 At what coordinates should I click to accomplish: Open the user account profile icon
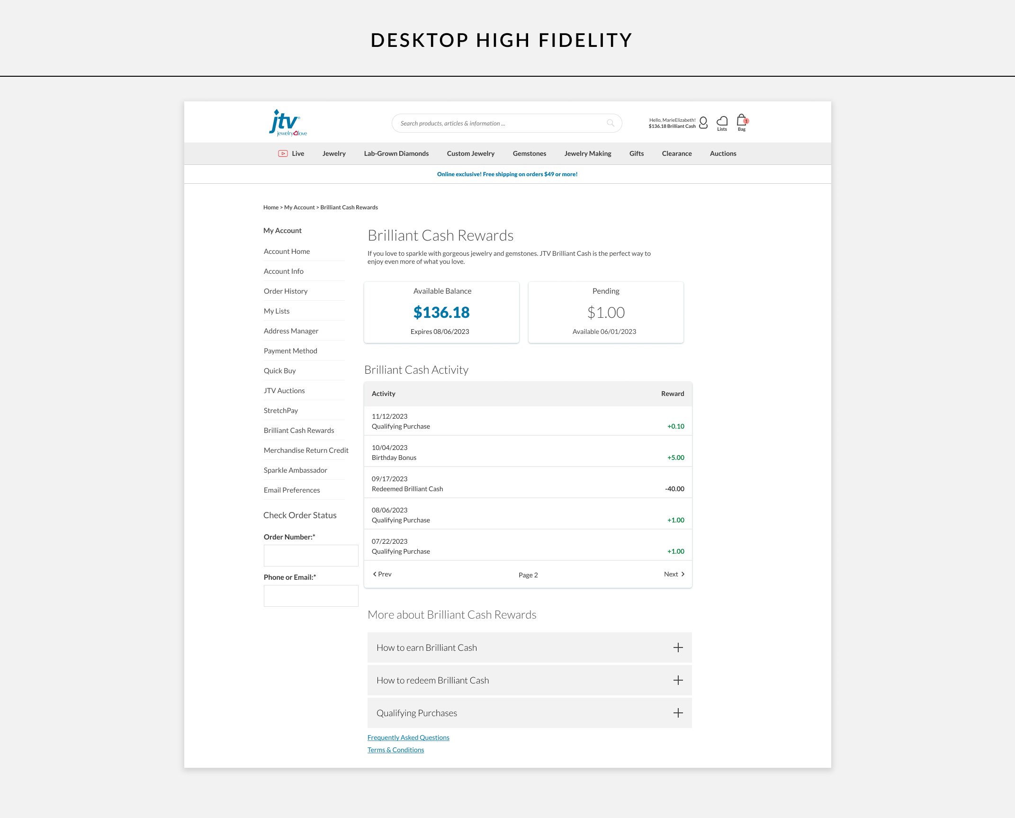703,123
